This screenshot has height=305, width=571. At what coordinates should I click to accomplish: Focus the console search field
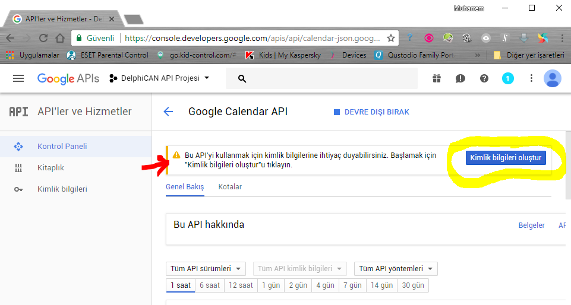click(321, 78)
